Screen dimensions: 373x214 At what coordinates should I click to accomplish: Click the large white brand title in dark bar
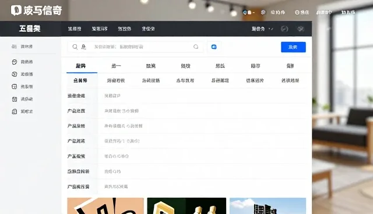(x=30, y=28)
